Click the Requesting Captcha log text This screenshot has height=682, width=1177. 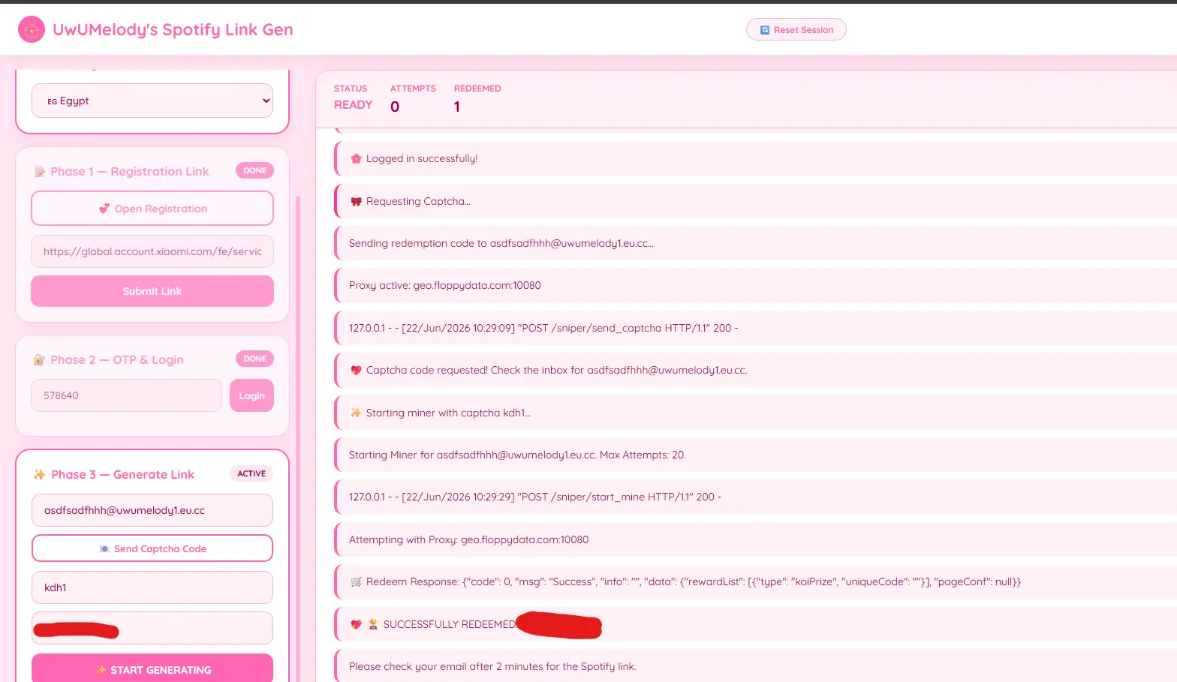(x=418, y=202)
